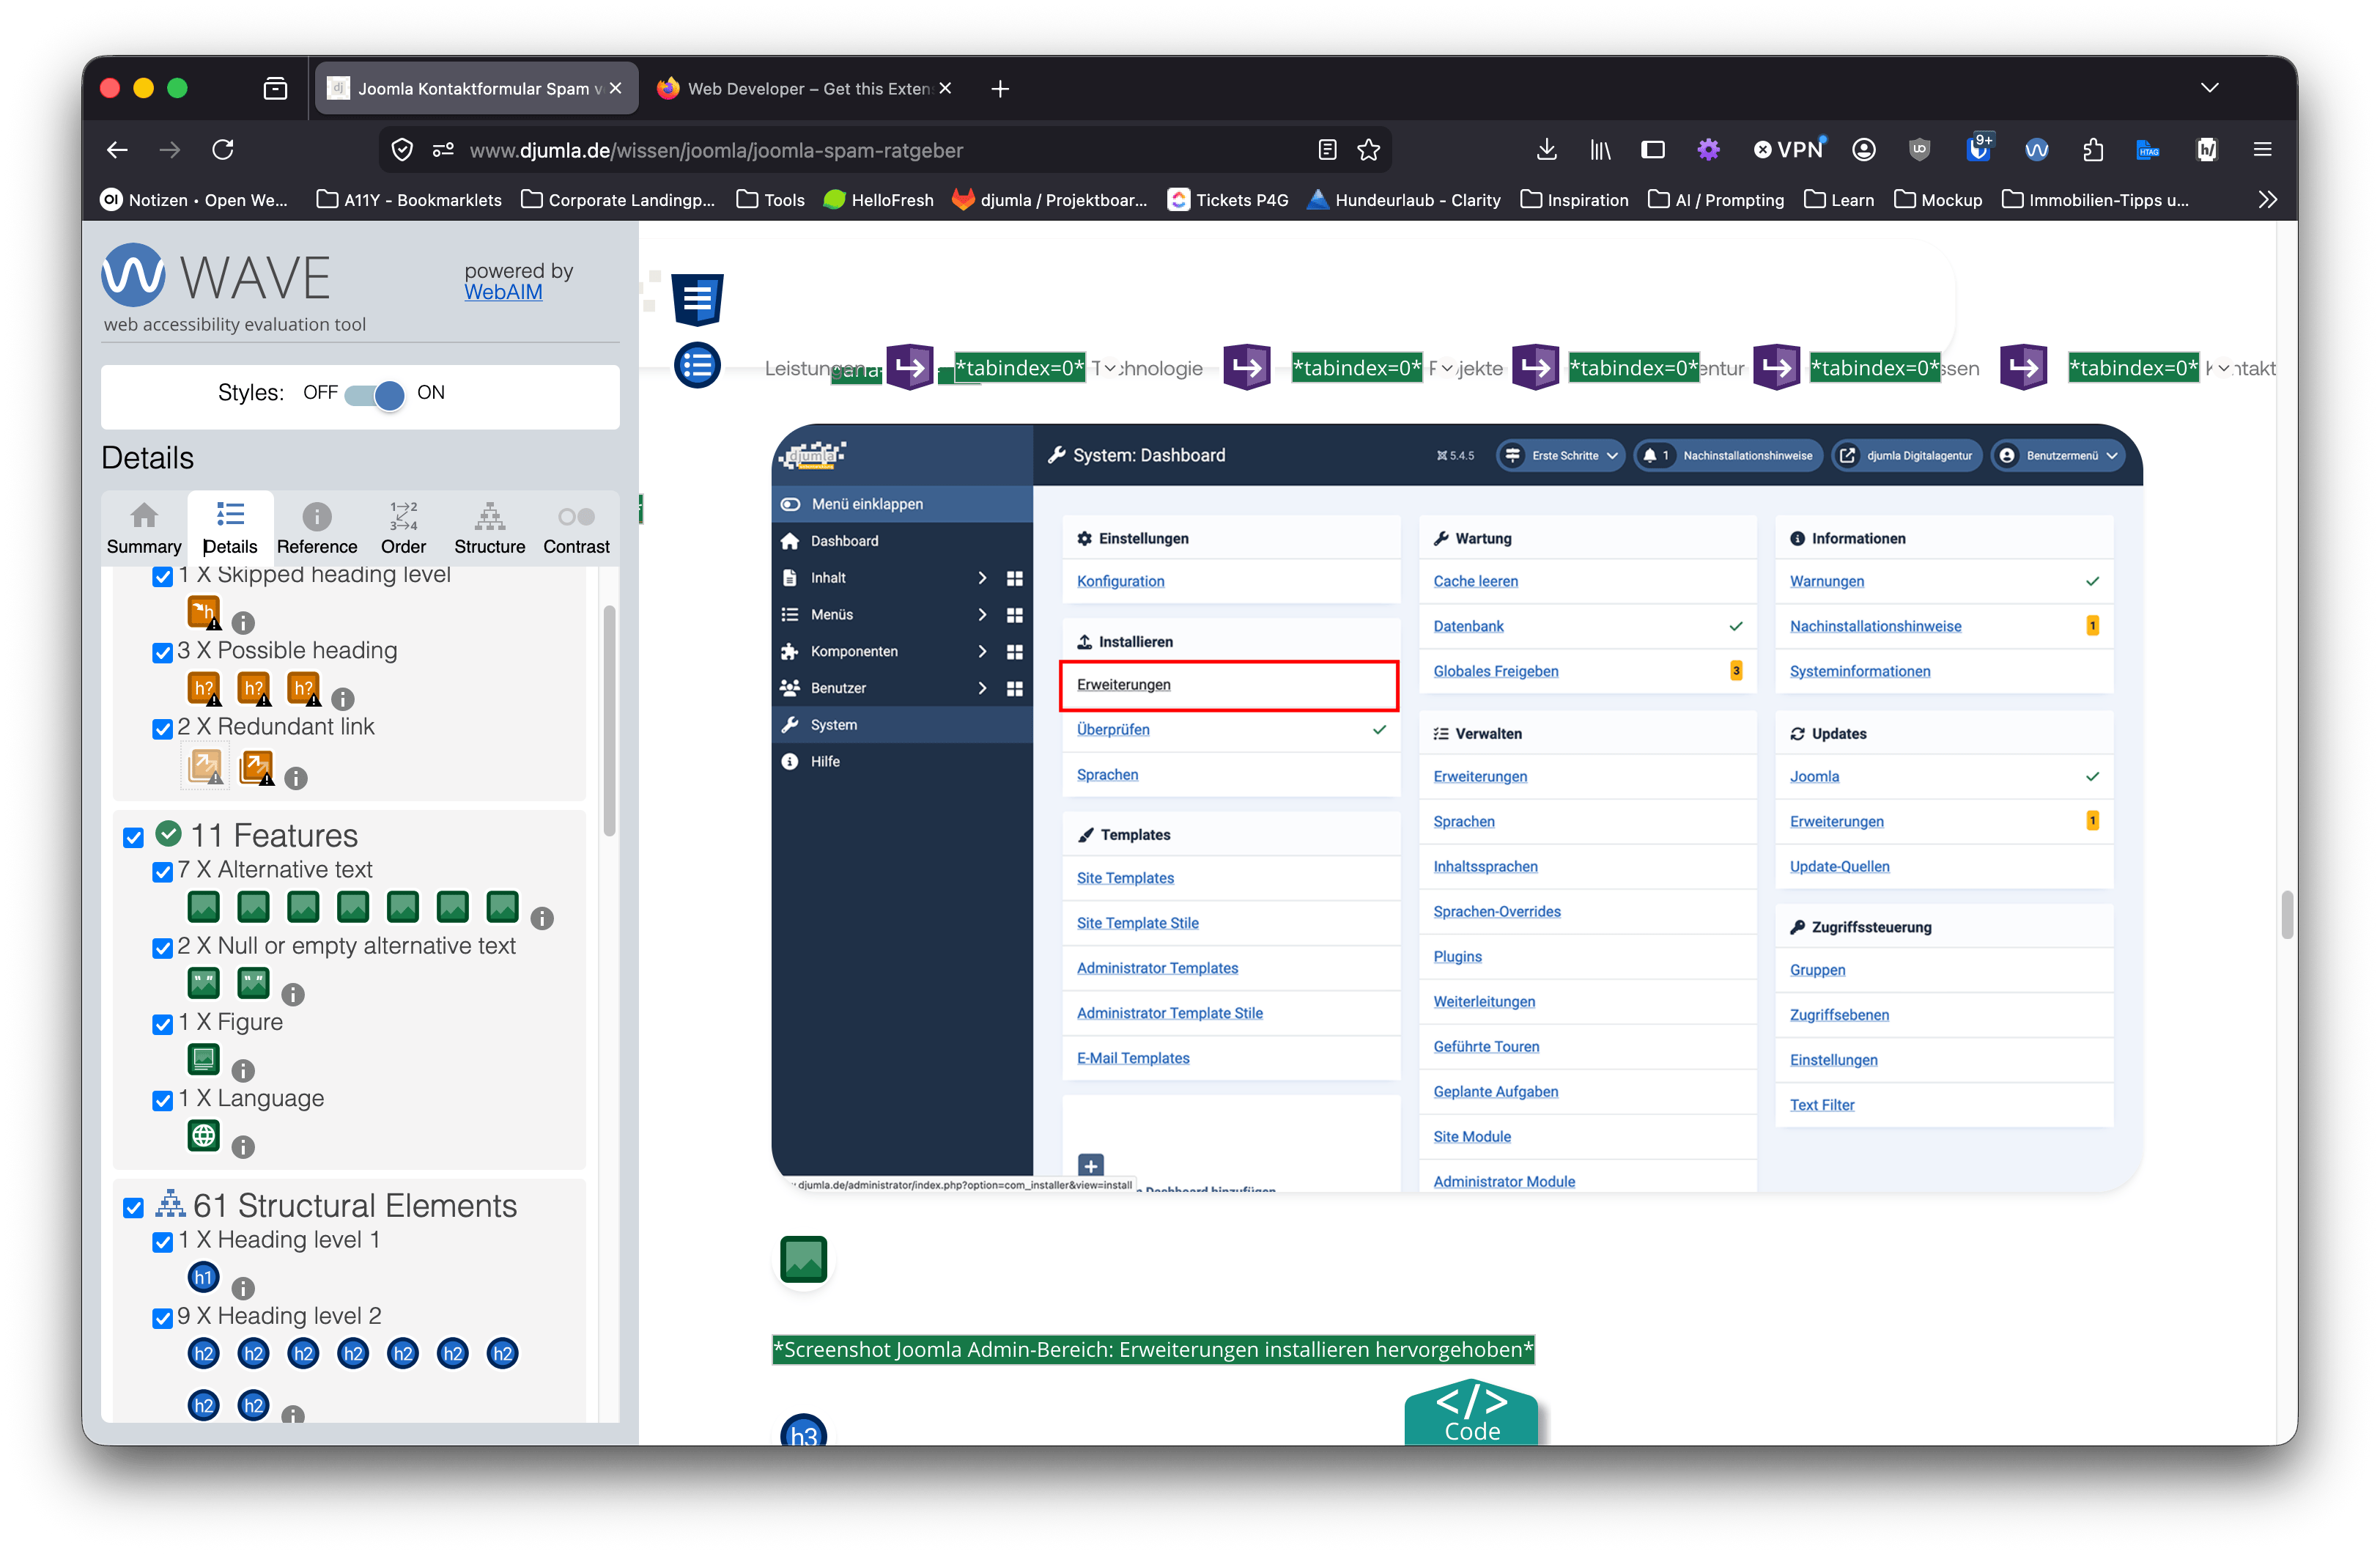Uncheck the 11 Features checkbox

pos(133,838)
